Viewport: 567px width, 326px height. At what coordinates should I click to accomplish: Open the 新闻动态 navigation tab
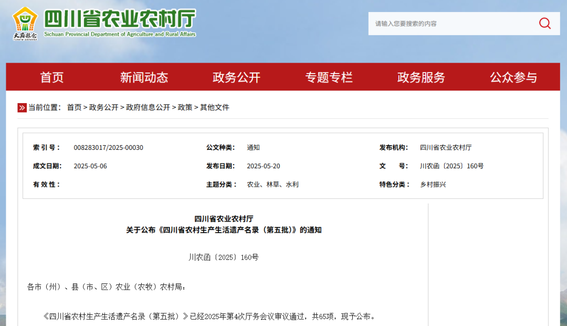coord(144,77)
